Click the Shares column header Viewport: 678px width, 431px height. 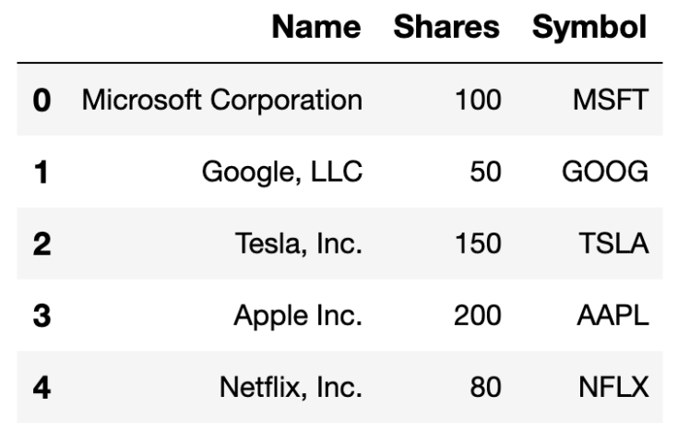446,29
